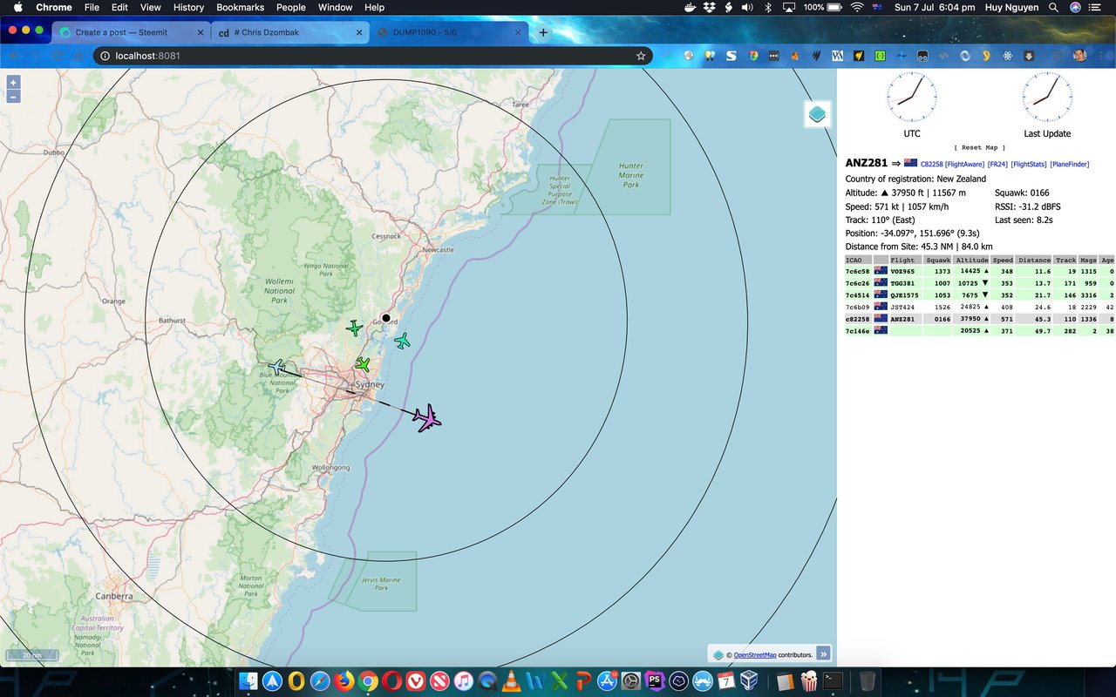Open the PlaneFinder link
1116x697 pixels.
[1070, 164]
